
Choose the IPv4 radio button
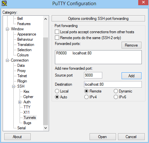tap(86, 97)
